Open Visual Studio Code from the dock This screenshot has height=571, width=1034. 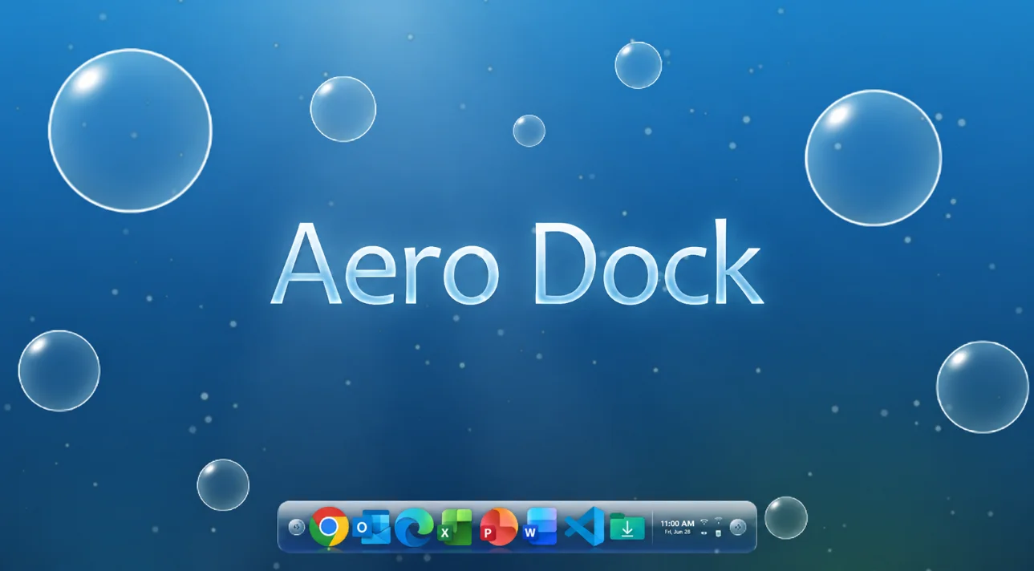(x=585, y=527)
